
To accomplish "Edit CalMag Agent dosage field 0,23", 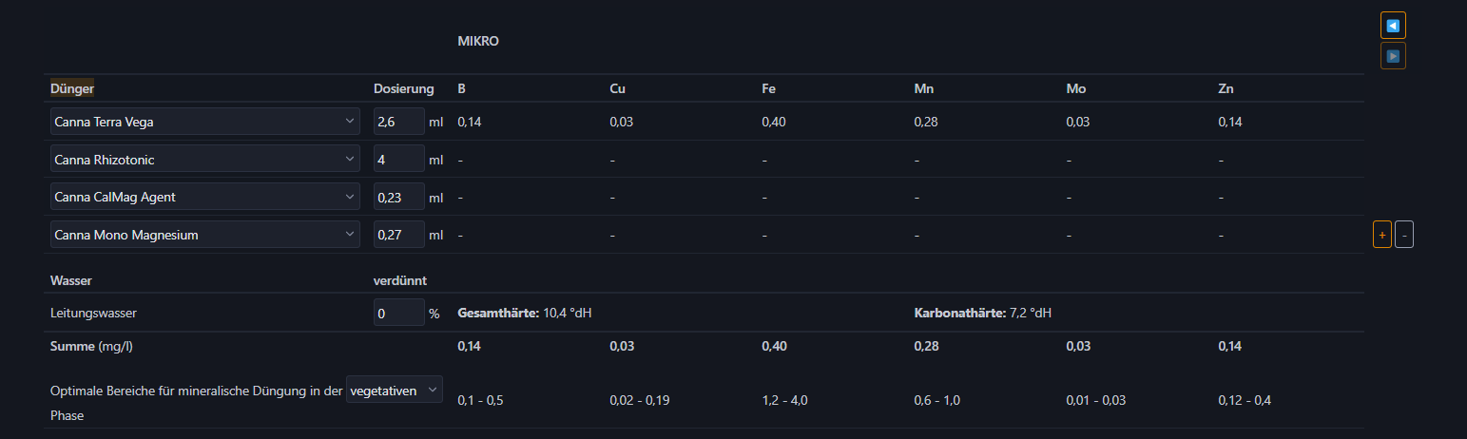I will click(x=399, y=197).
